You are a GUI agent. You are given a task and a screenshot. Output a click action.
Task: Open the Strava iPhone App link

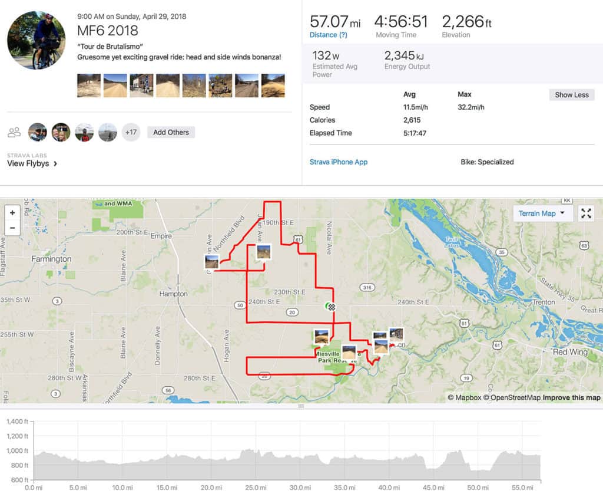click(339, 162)
